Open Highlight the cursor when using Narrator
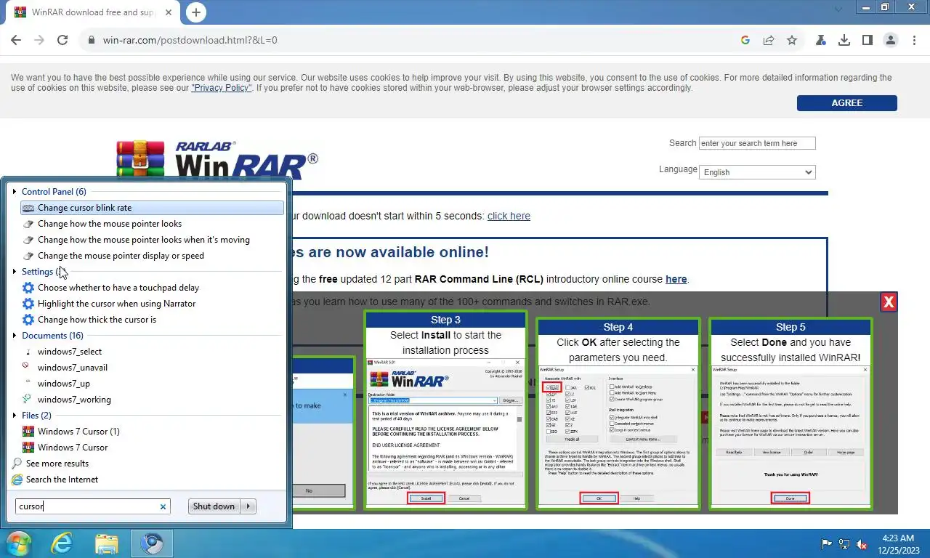 (x=152, y=304)
